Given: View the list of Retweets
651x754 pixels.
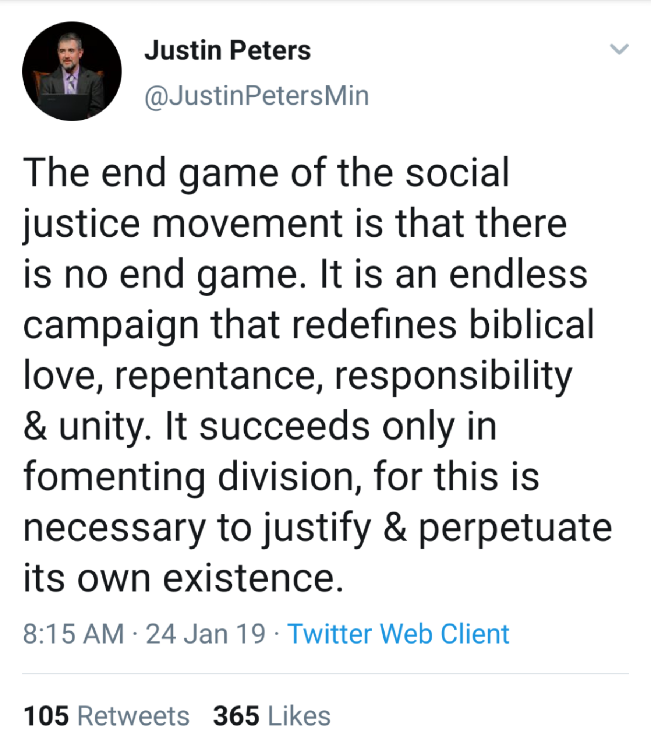Looking at the screenshot, I should [133, 716].
